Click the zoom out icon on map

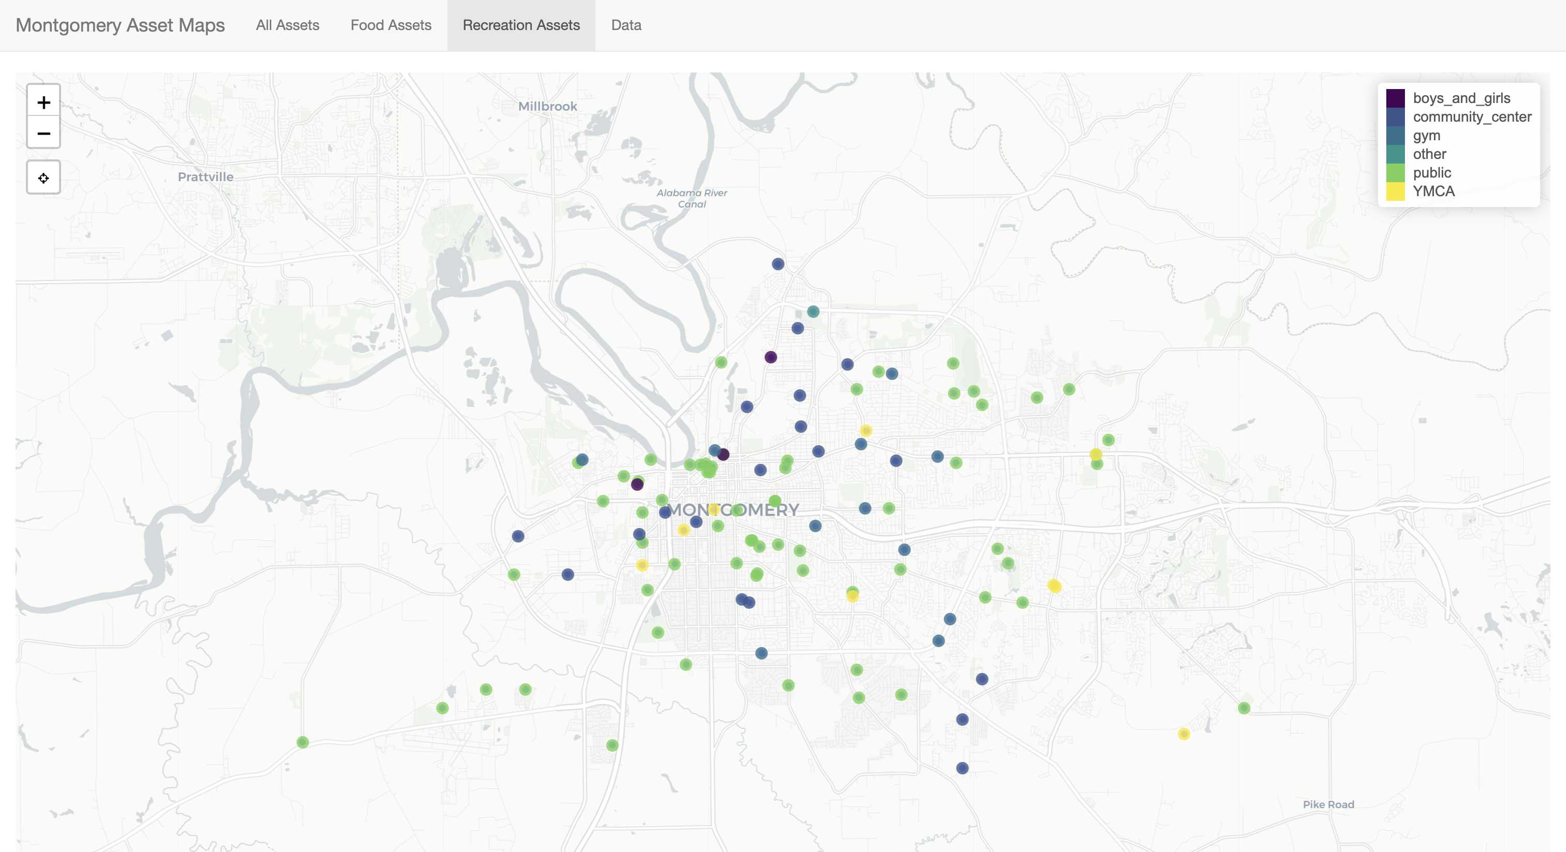[42, 132]
